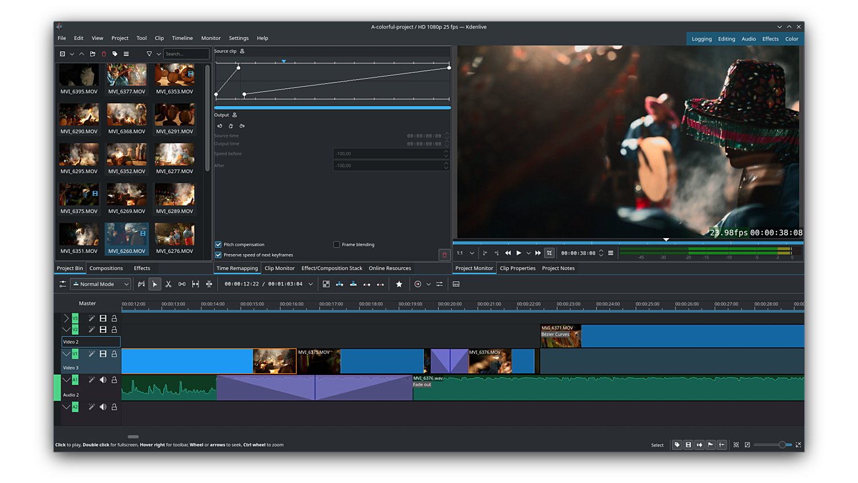Open the Normal Mode dropdown
Viewport: 858px width, 483px height.
[101, 284]
